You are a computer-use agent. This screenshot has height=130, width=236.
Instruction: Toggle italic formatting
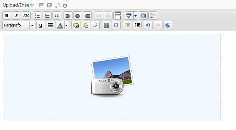pyautogui.click(x=16, y=15)
